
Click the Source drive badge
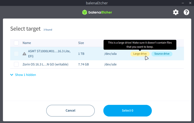coord(162,54)
